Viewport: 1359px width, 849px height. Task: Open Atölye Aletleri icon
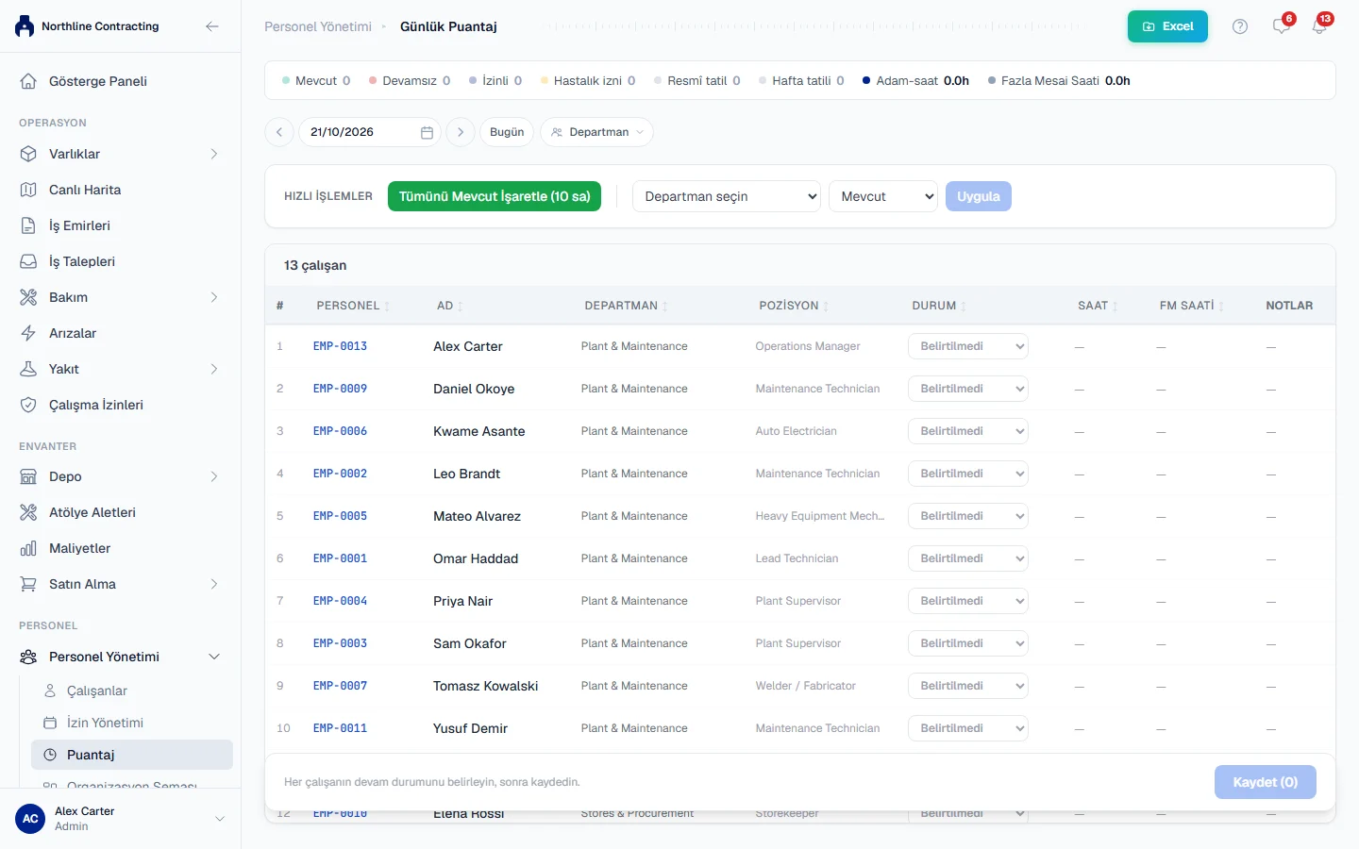[28, 512]
